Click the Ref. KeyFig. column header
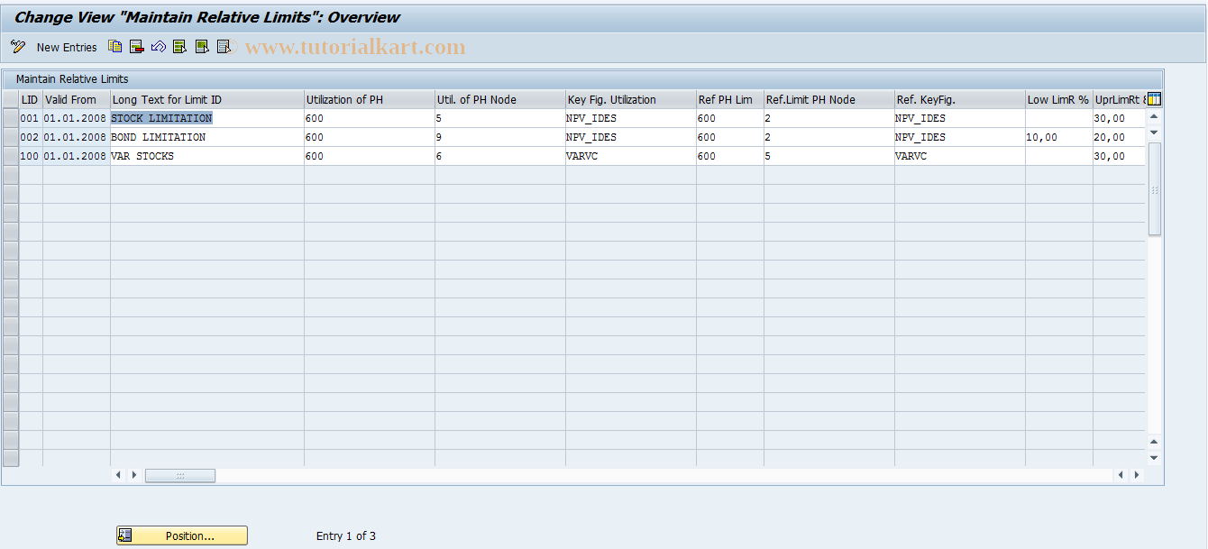This screenshot has width=1208, height=549. [960, 99]
